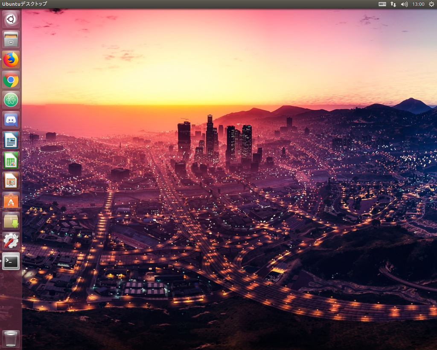The image size is (437, 350).
Task: Open the network connection indicator
Action: [393, 4]
